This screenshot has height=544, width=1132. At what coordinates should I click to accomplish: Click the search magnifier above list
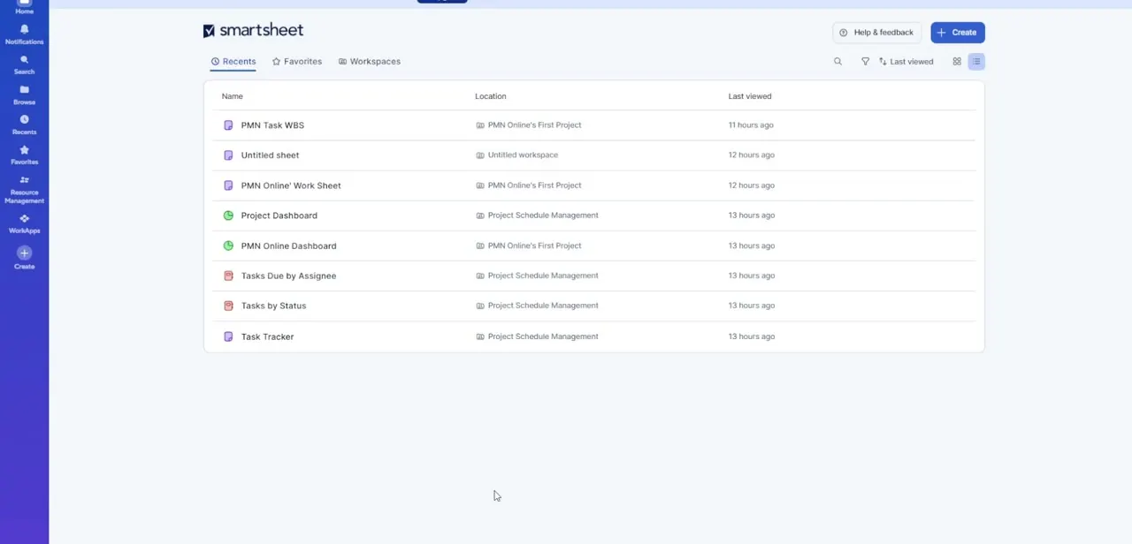(838, 62)
